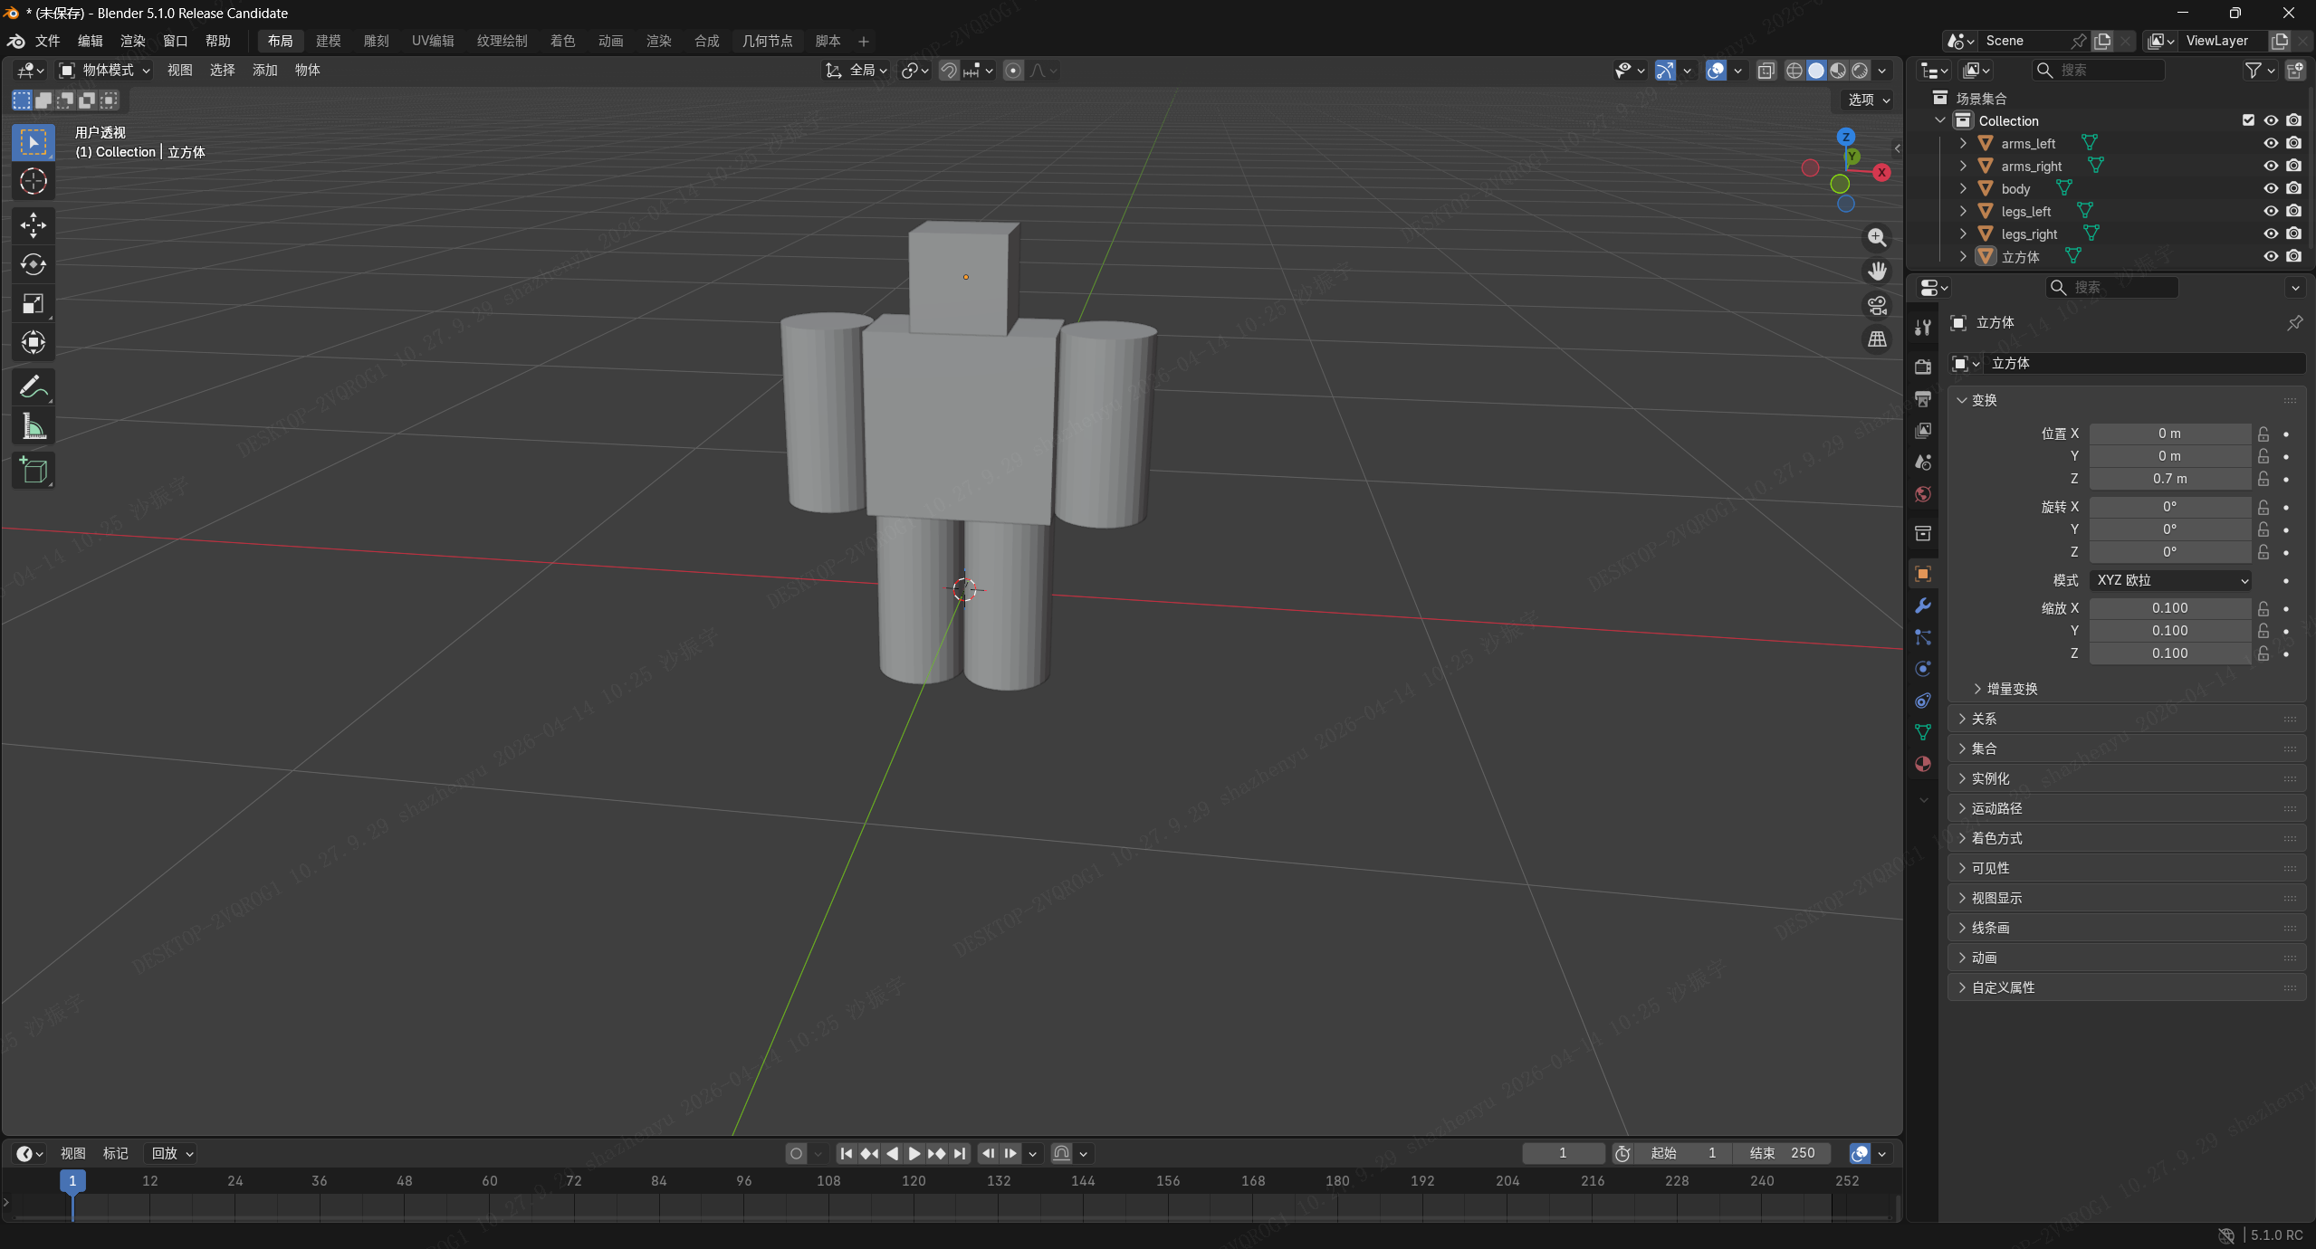Screen dimensions: 2316x1249
Task: Open the XYZ Euler rotation mode dropdown
Action: click(2170, 580)
